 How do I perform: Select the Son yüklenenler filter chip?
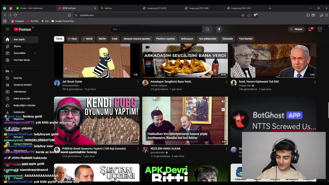click(x=208, y=39)
